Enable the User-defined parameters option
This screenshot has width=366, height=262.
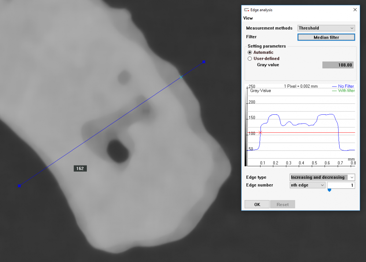click(x=250, y=58)
